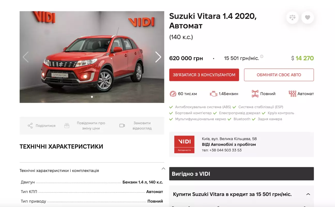Click ОБМІНЯТИ СВОЄ АВТО button
Image resolution: width=335 pixels, height=207 pixels.
(279, 75)
